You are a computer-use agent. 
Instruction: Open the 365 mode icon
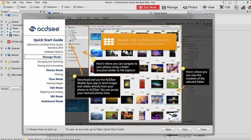click(236, 7)
